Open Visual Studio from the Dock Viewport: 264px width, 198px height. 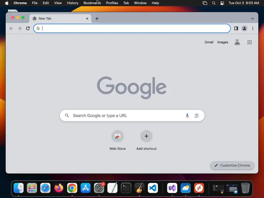172,188
